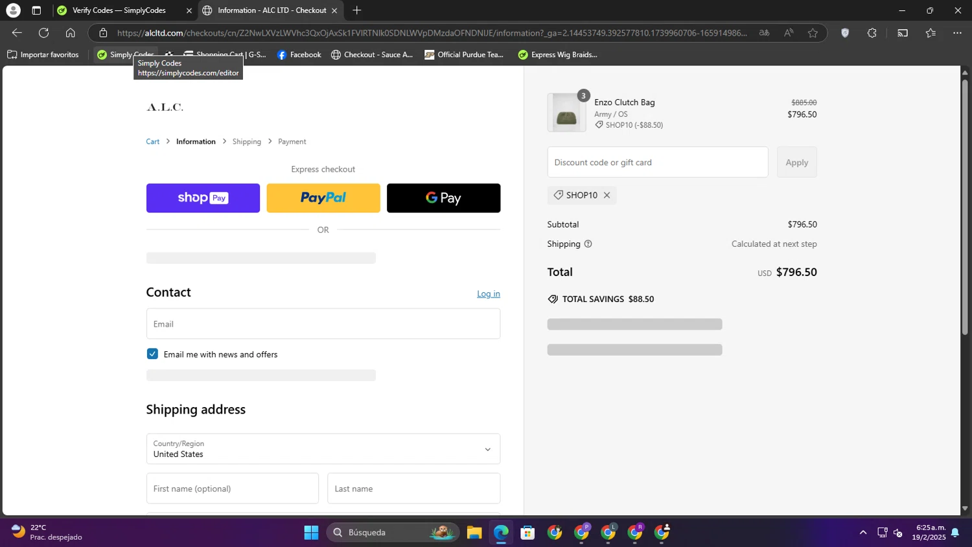Uncheck Email me with news and offers
972x547 pixels.
coord(152,354)
